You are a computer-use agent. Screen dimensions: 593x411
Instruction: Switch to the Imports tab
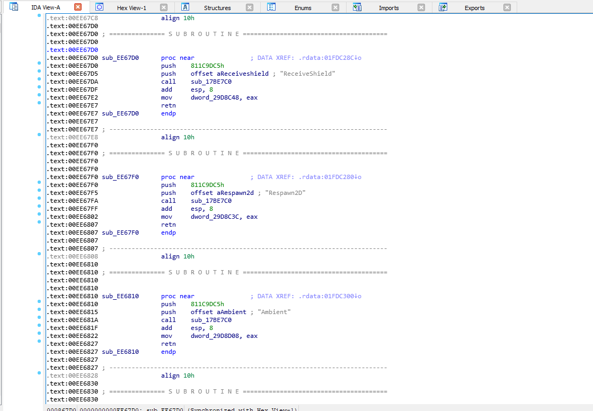(x=389, y=7)
